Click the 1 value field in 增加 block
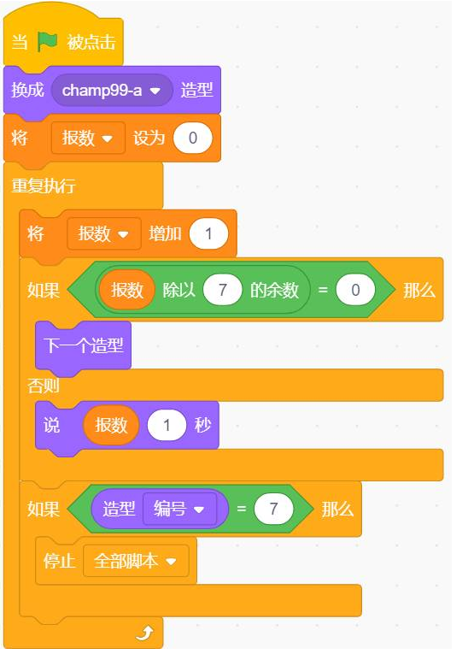The image size is (474, 654). 208,233
